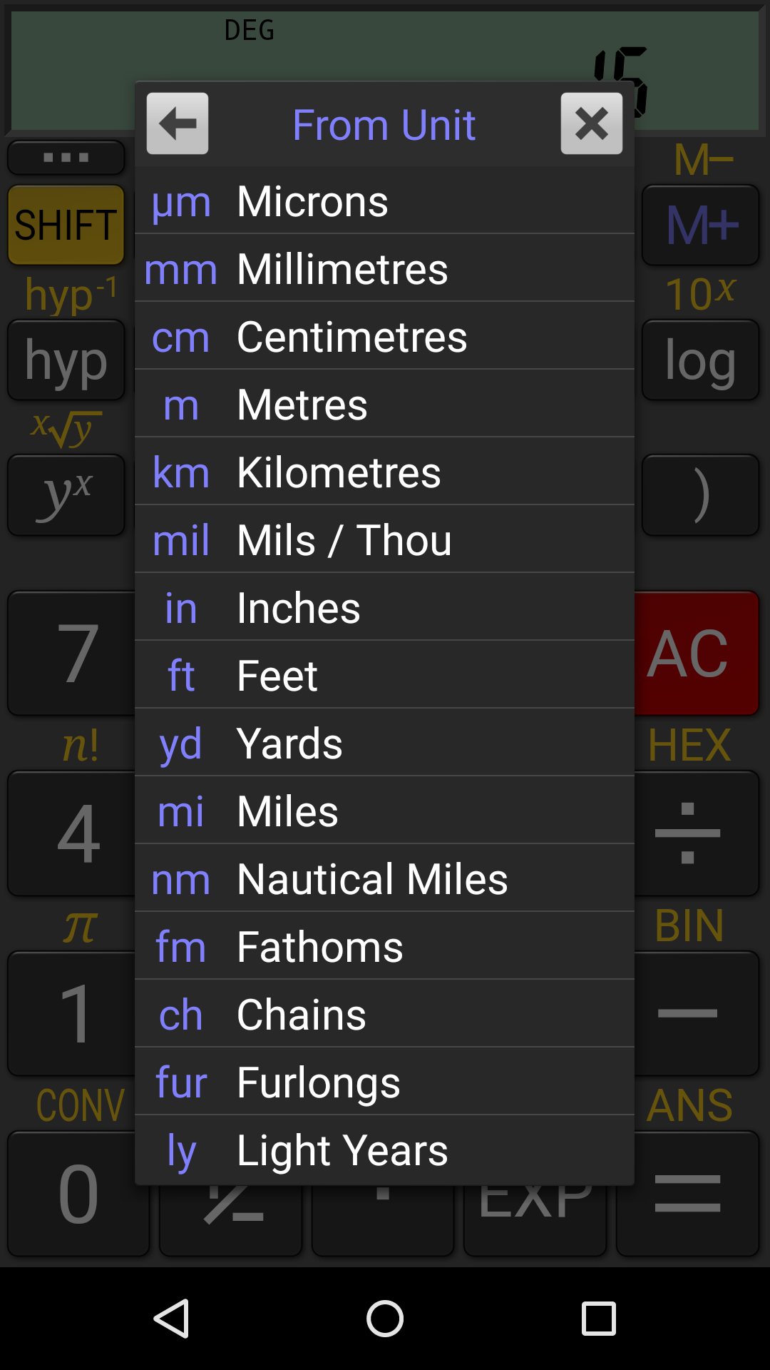Tap the Android back navigation triangle

172,1318
